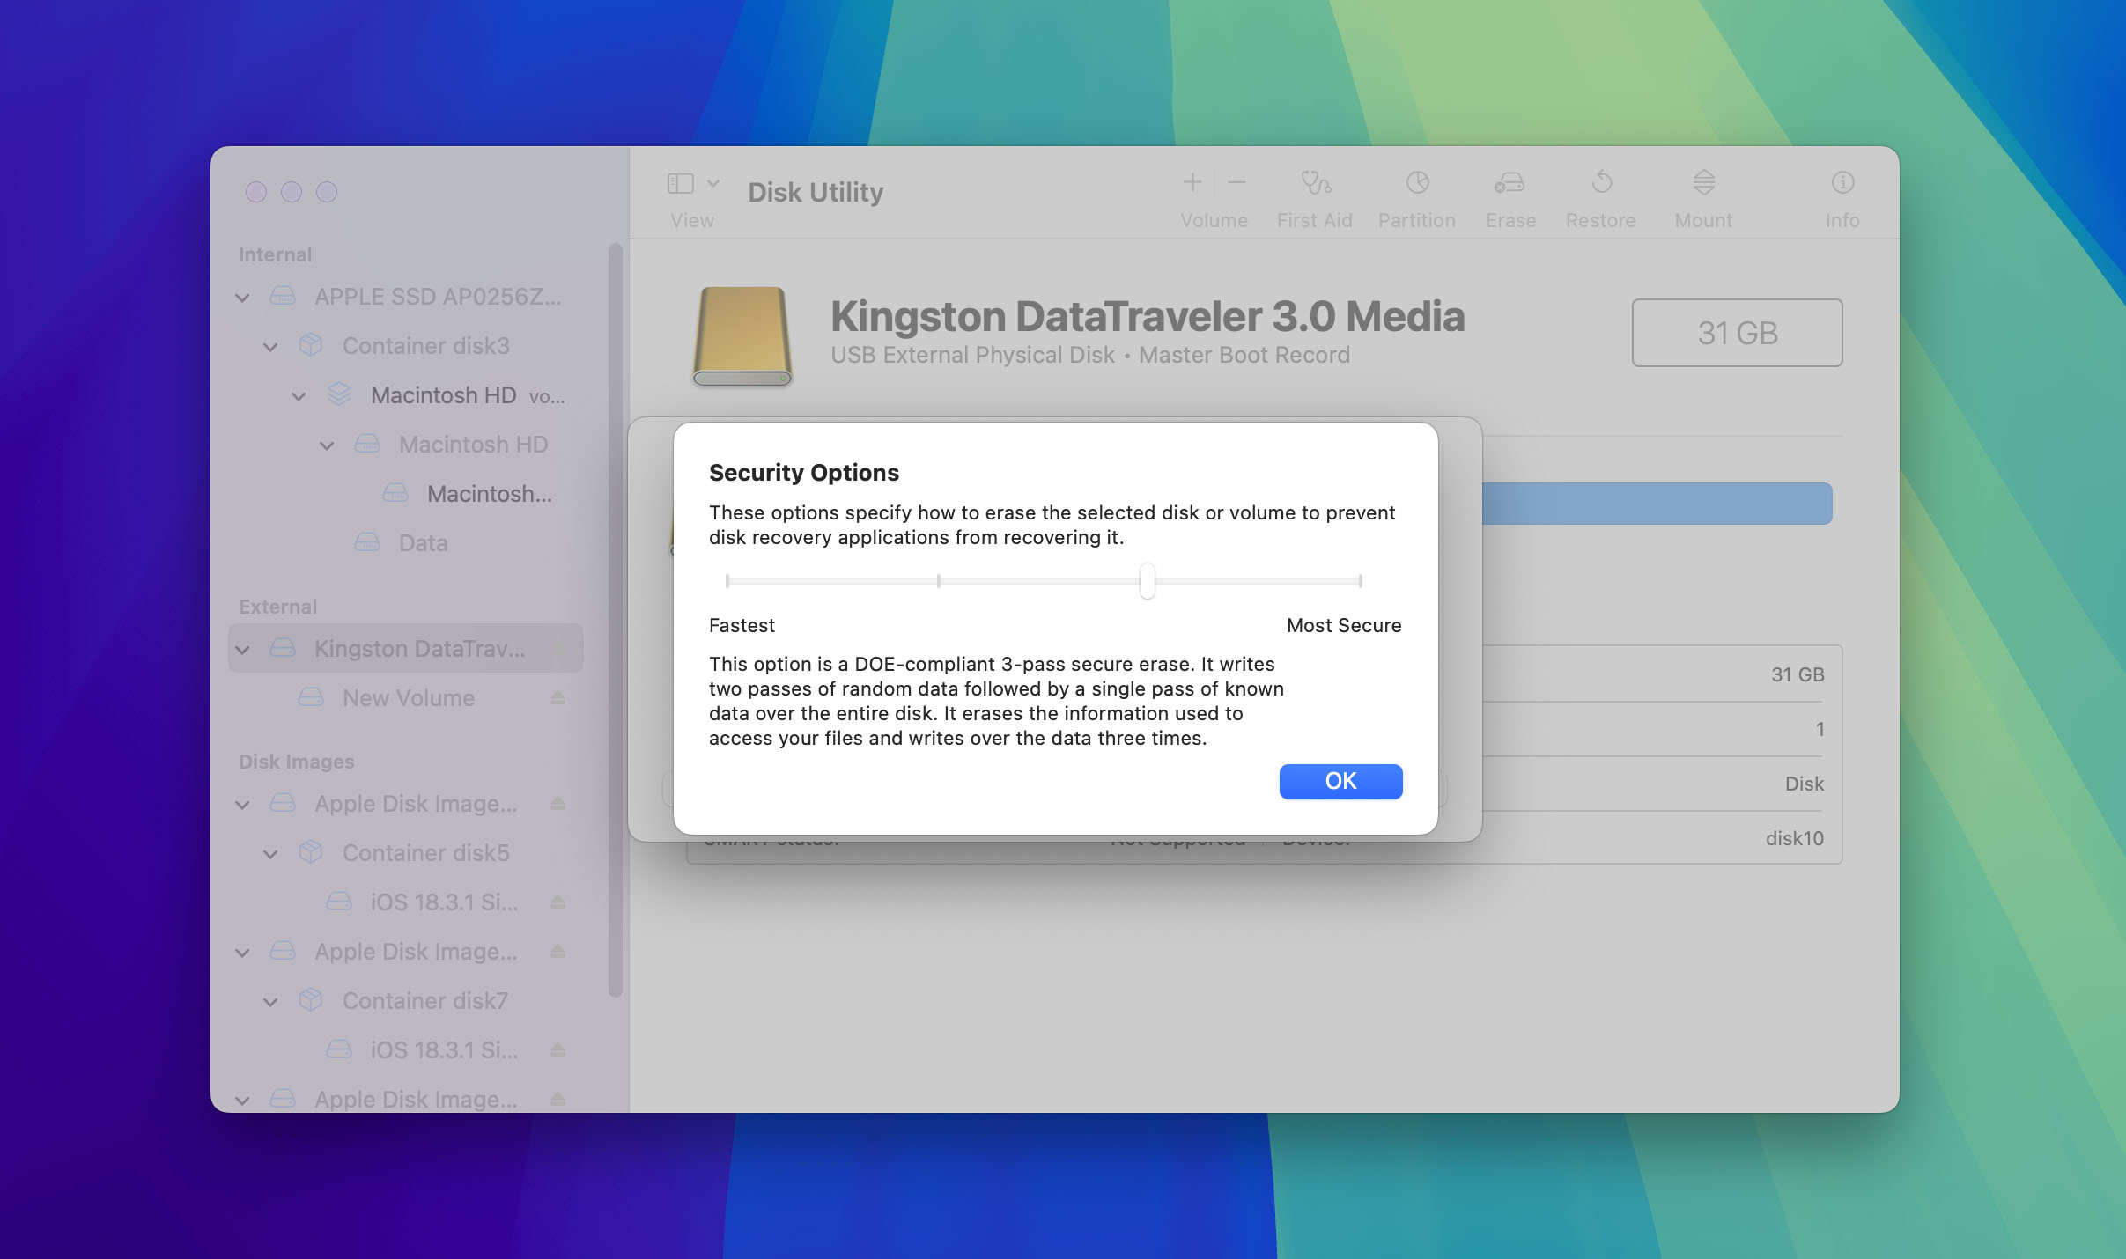Click the blue disk usage bar
Screen dimensions: 2126x1259
coord(1657,504)
